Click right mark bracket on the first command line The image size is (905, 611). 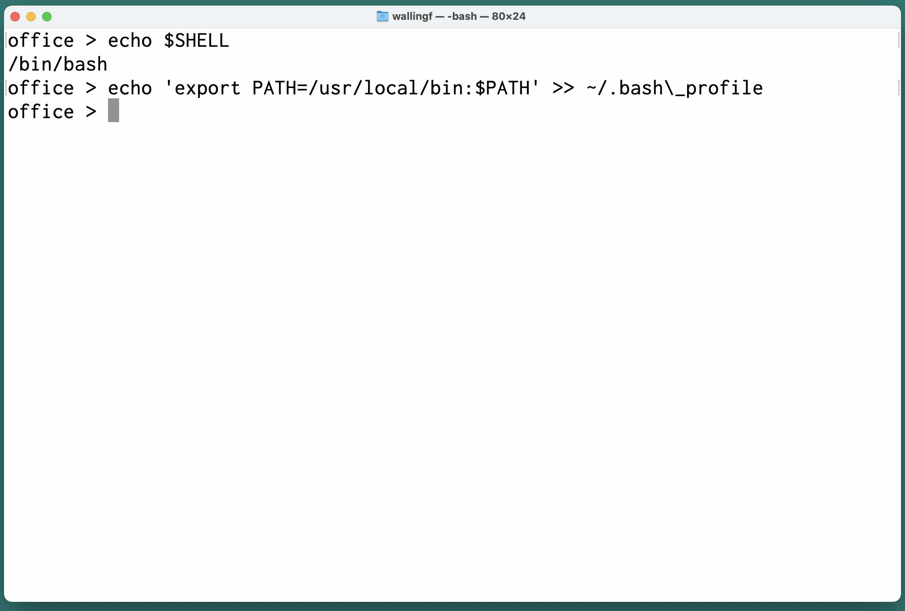tap(899, 40)
